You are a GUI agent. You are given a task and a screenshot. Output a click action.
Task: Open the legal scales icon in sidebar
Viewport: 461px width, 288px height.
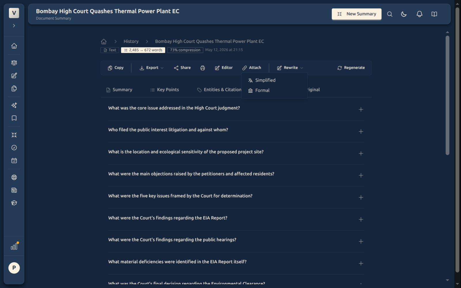coord(14,63)
